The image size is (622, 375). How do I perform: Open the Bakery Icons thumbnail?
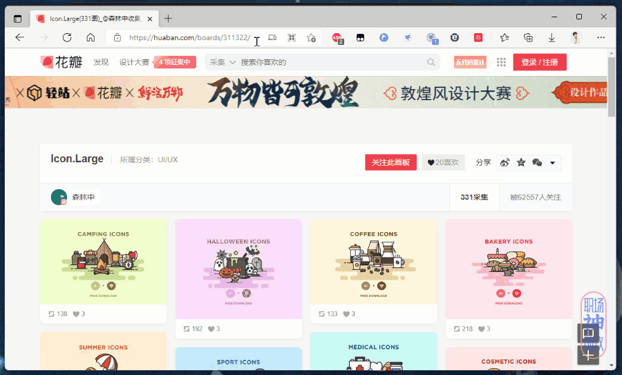pyautogui.click(x=509, y=269)
